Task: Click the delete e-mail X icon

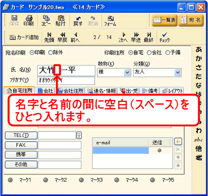Action: click(178, 149)
